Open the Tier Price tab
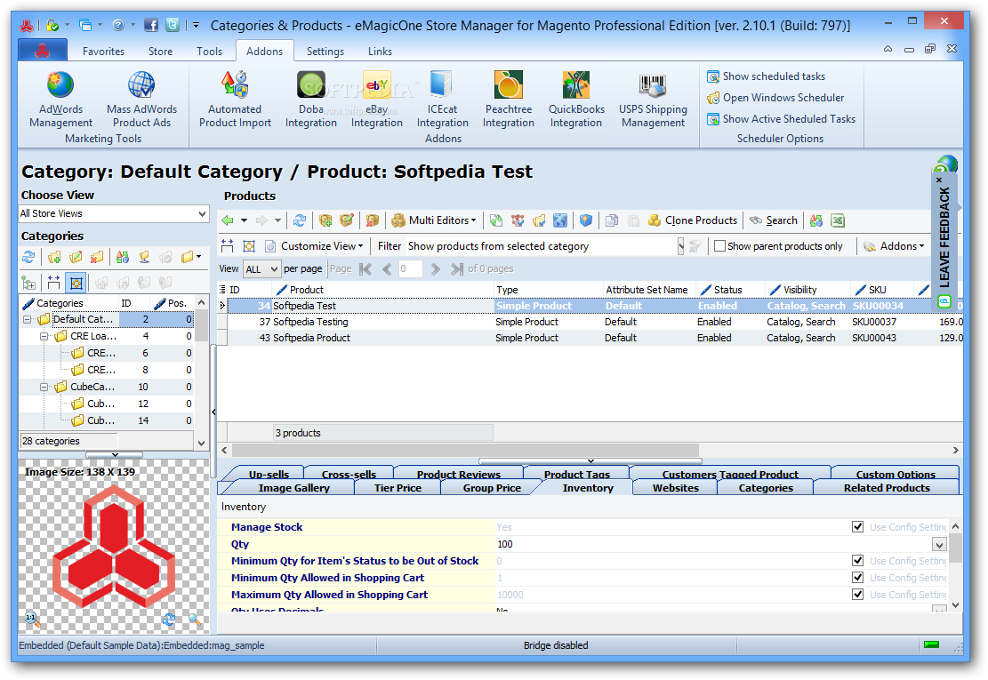The height and width of the screenshot is (680, 988). pyautogui.click(x=398, y=488)
